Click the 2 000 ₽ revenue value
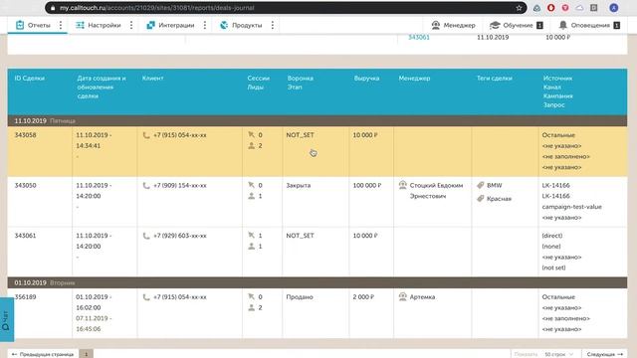Viewport: 637px width, 358px height. point(363,297)
